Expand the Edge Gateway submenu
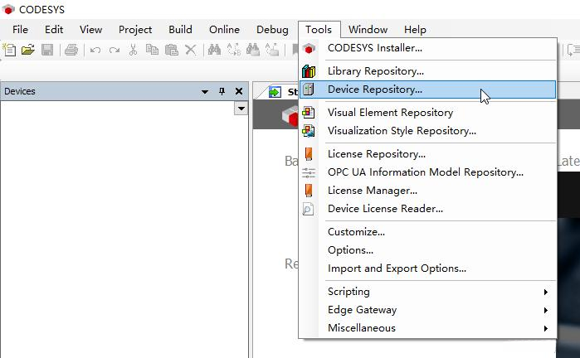 coord(546,310)
